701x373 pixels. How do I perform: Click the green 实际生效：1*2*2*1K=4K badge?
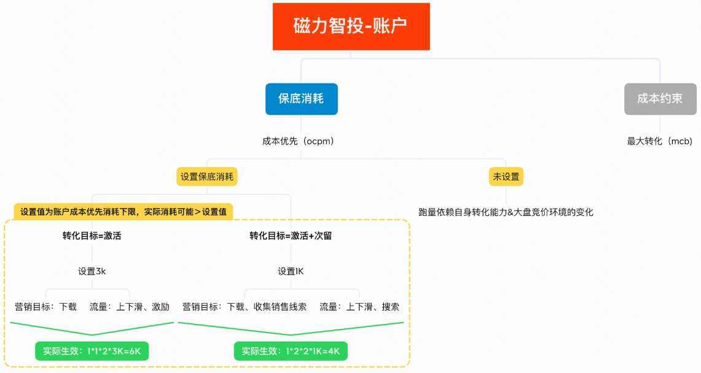[290, 351]
